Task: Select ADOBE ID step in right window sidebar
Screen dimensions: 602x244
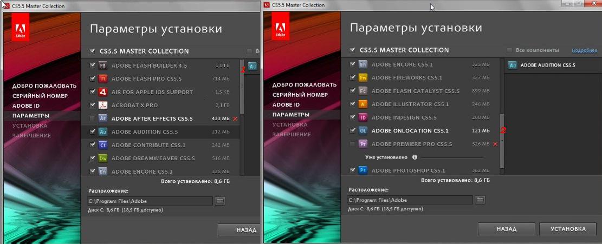Action: click(286, 104)
